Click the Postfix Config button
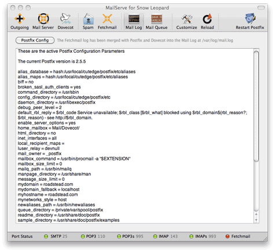This screenshot has width=275, height=252. [x=35, y=40]
